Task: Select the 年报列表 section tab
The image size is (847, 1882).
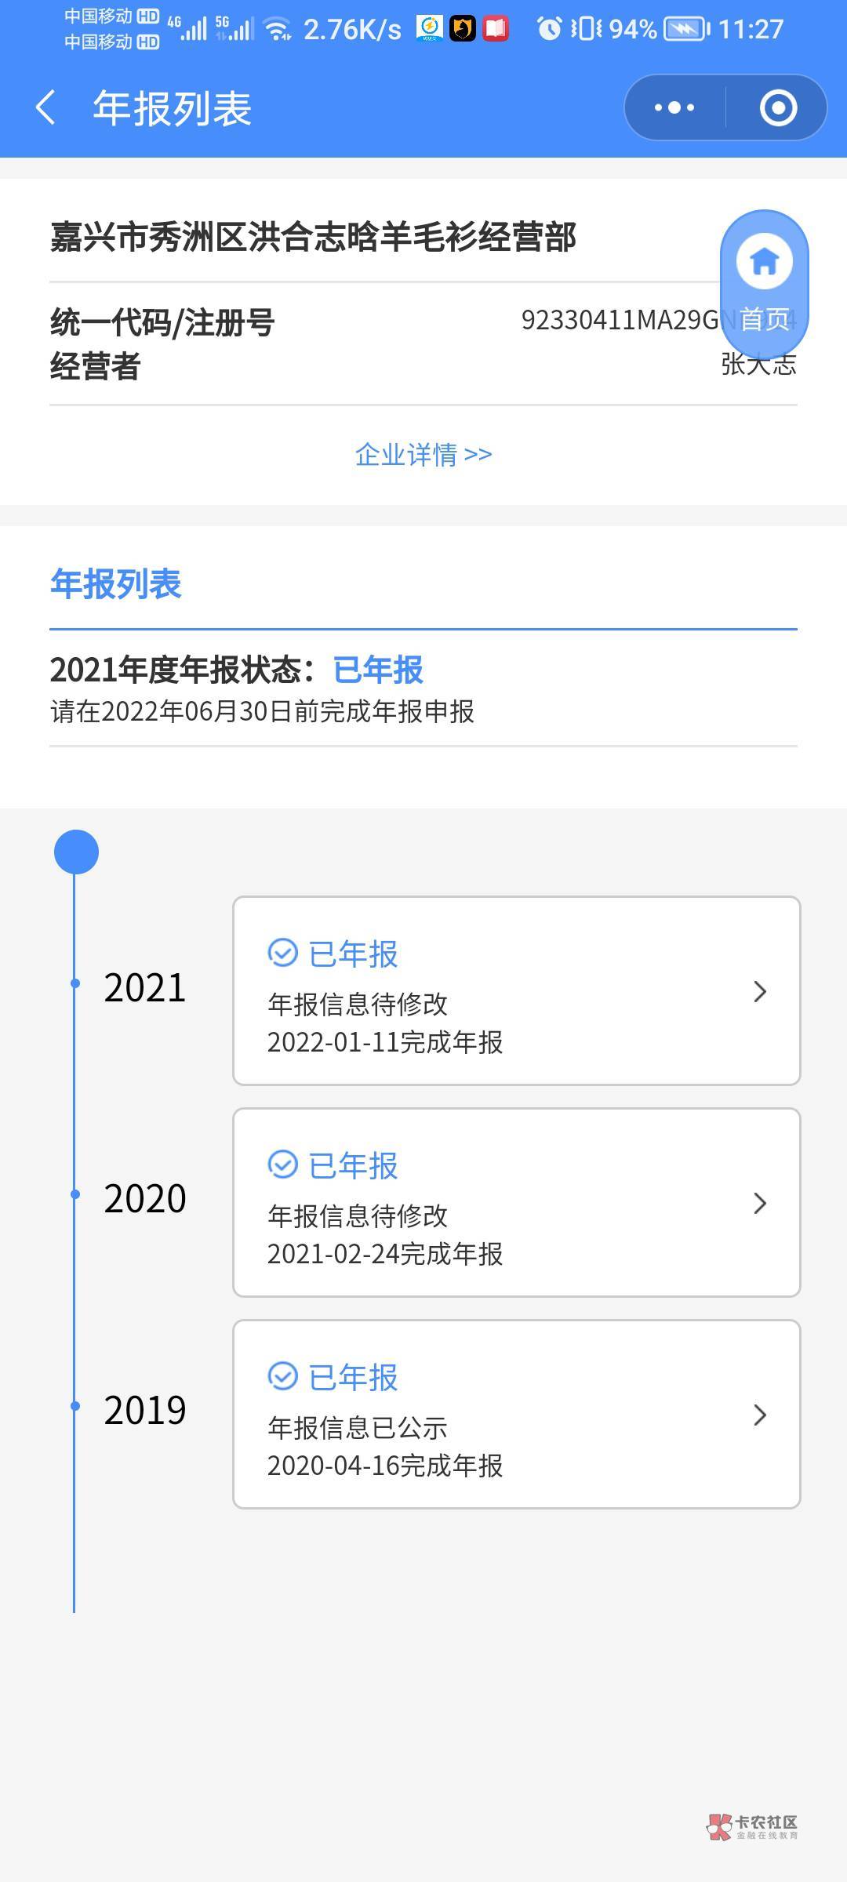Action: (x=116, y=584)
